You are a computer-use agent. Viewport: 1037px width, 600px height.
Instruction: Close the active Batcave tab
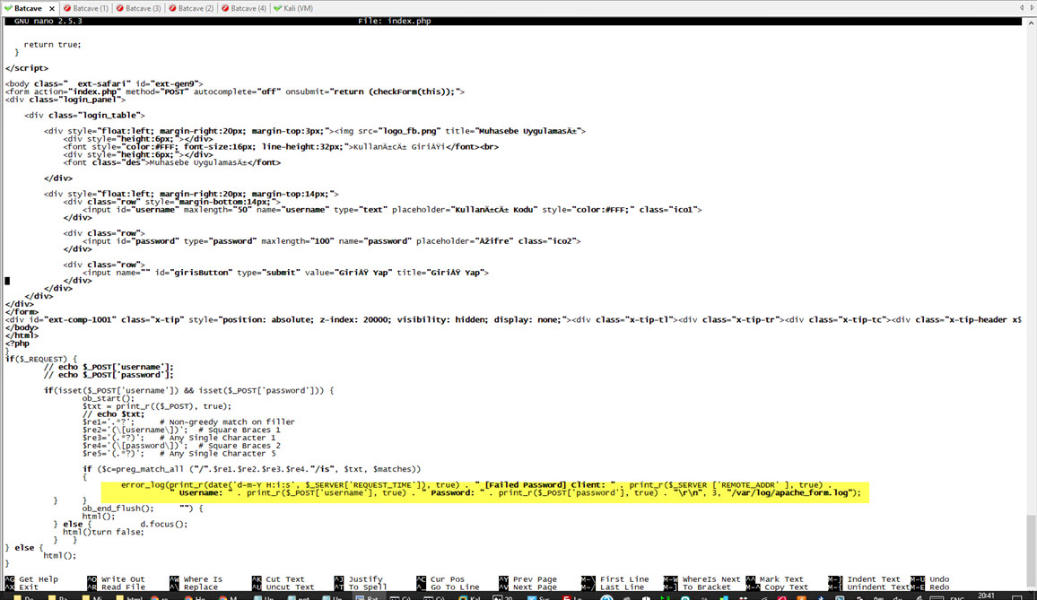[x=50, y=8]
